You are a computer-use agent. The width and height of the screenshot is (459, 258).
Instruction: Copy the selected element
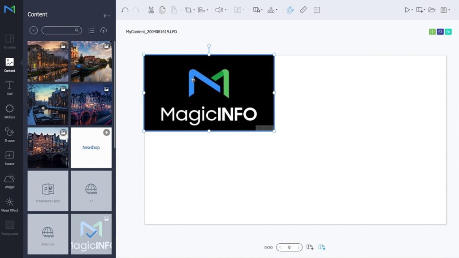point(162,10)
